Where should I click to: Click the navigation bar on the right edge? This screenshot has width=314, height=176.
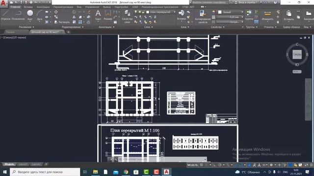309,99
